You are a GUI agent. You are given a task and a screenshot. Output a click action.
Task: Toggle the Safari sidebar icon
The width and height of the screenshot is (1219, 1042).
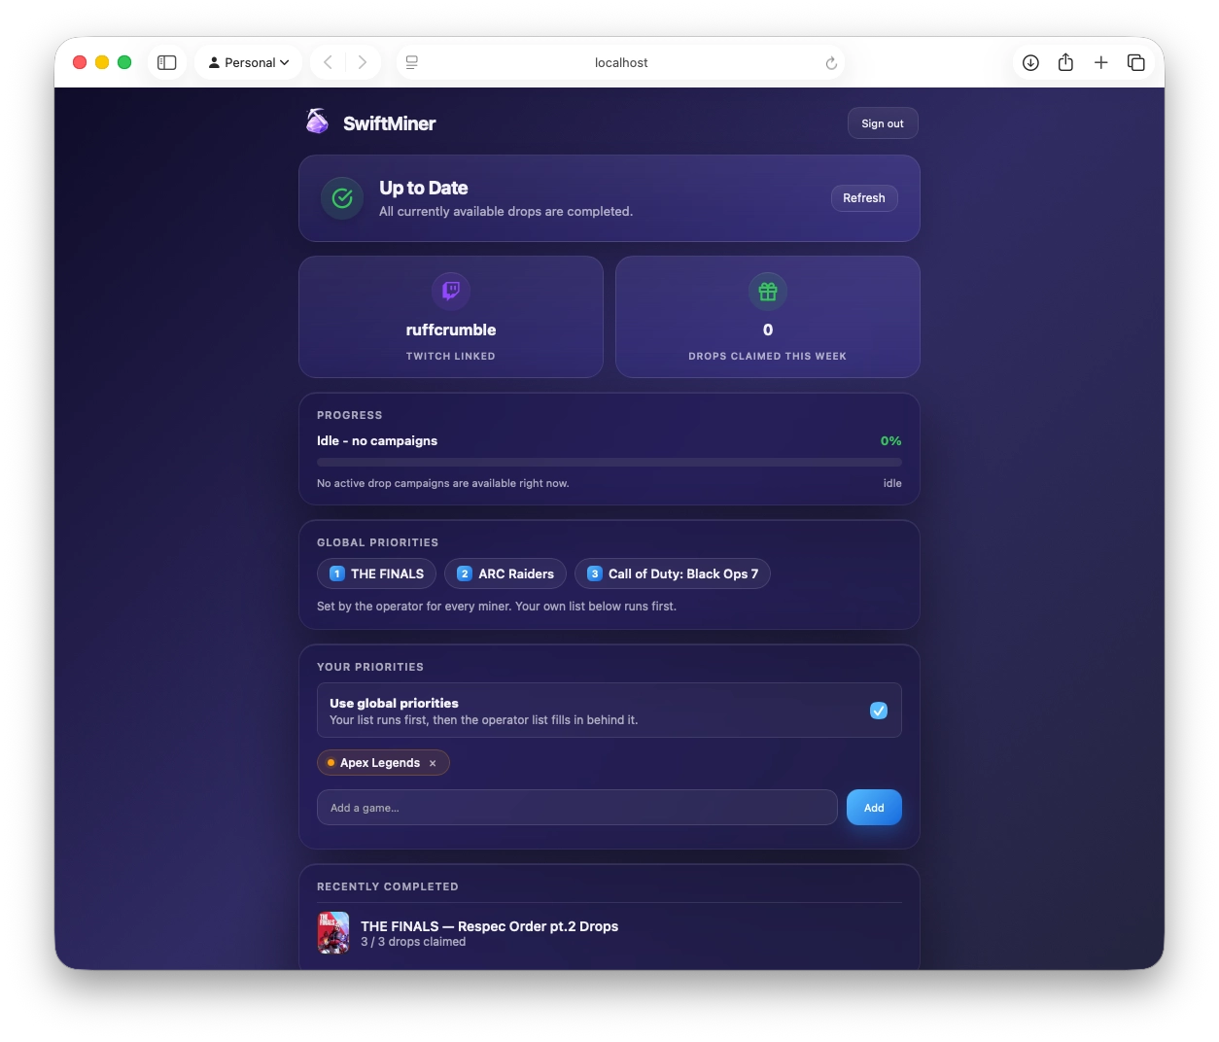click(167, 62)
